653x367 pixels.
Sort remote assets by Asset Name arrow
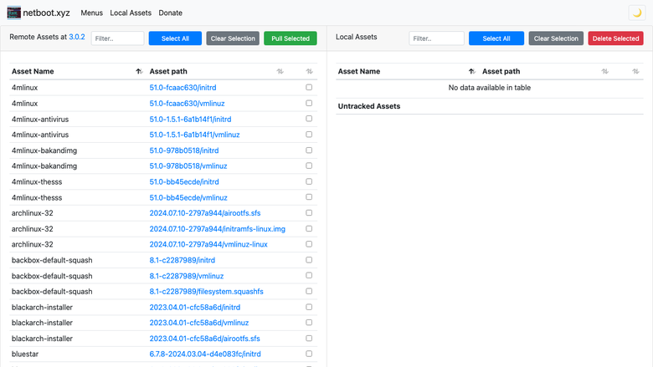tap(139, 72)
